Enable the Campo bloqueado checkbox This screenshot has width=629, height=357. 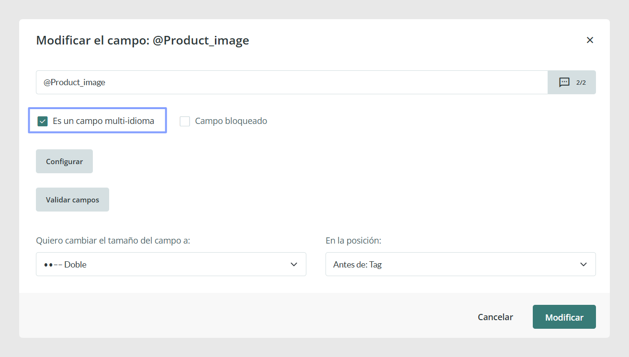[185, 121]
